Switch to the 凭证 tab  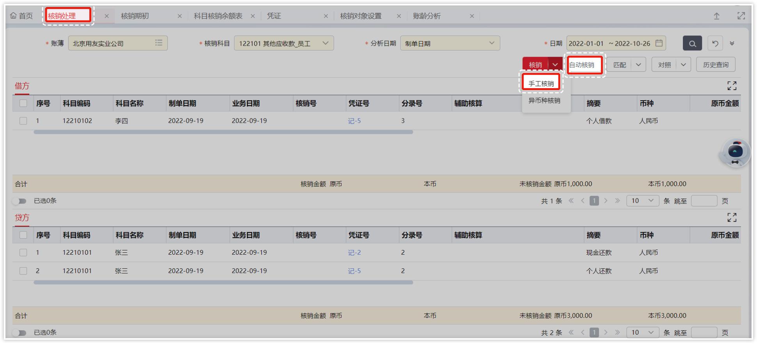pyautogui.click(x=274, y=16)
